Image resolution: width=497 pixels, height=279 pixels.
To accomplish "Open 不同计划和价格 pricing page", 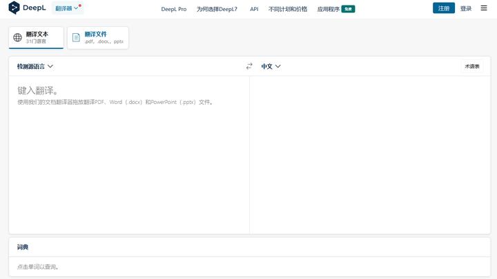I will pyautogui.click(x=287, y=9).
